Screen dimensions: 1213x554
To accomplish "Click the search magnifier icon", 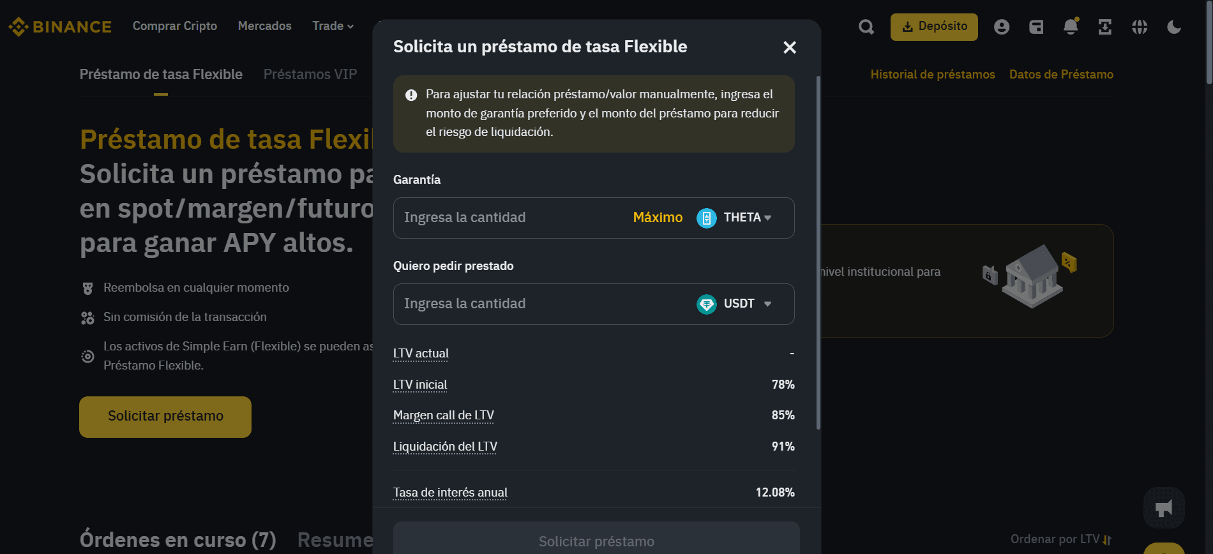I will point(866,27).
